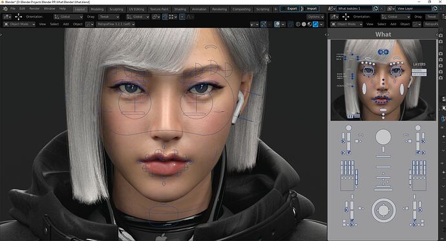Select material preview shading
The image size is (446, 241).
[310, 25]
